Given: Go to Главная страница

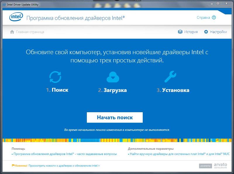Looking at the screenshot, I should point(30,32).
